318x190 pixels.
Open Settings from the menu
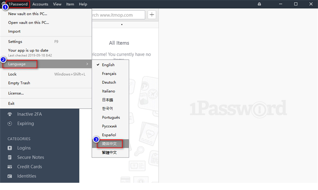click(46, 41)
